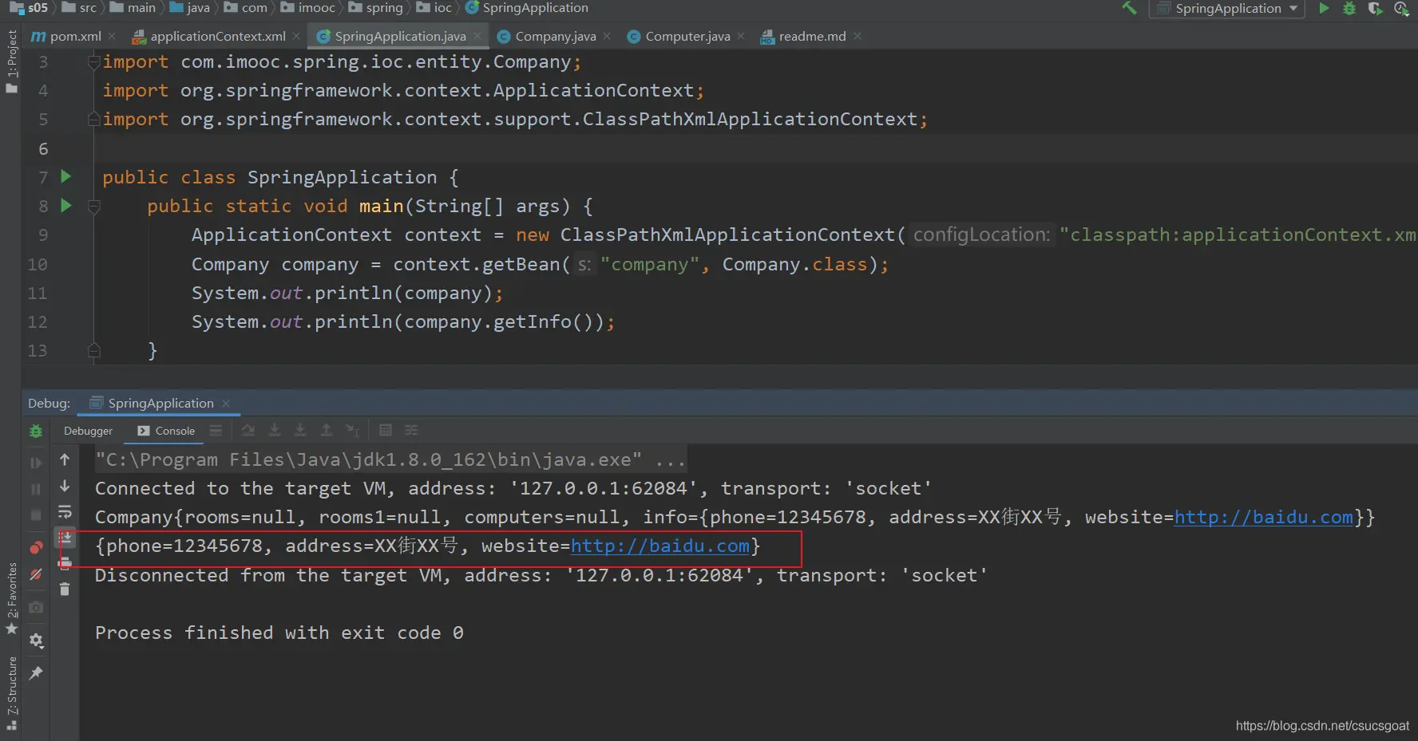Collapse the main method fold at line 8
Viewport: 1418px width, 741px height.
(x=94, y=207)
